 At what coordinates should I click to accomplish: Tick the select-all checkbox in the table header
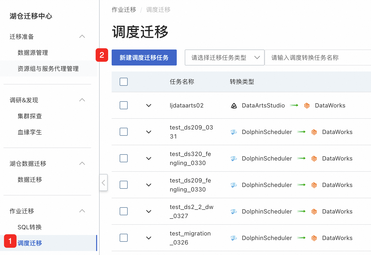click(x=124, y=82)
